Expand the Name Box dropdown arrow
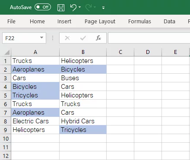Viewport: 190px width, 160px height. [41, 38]
